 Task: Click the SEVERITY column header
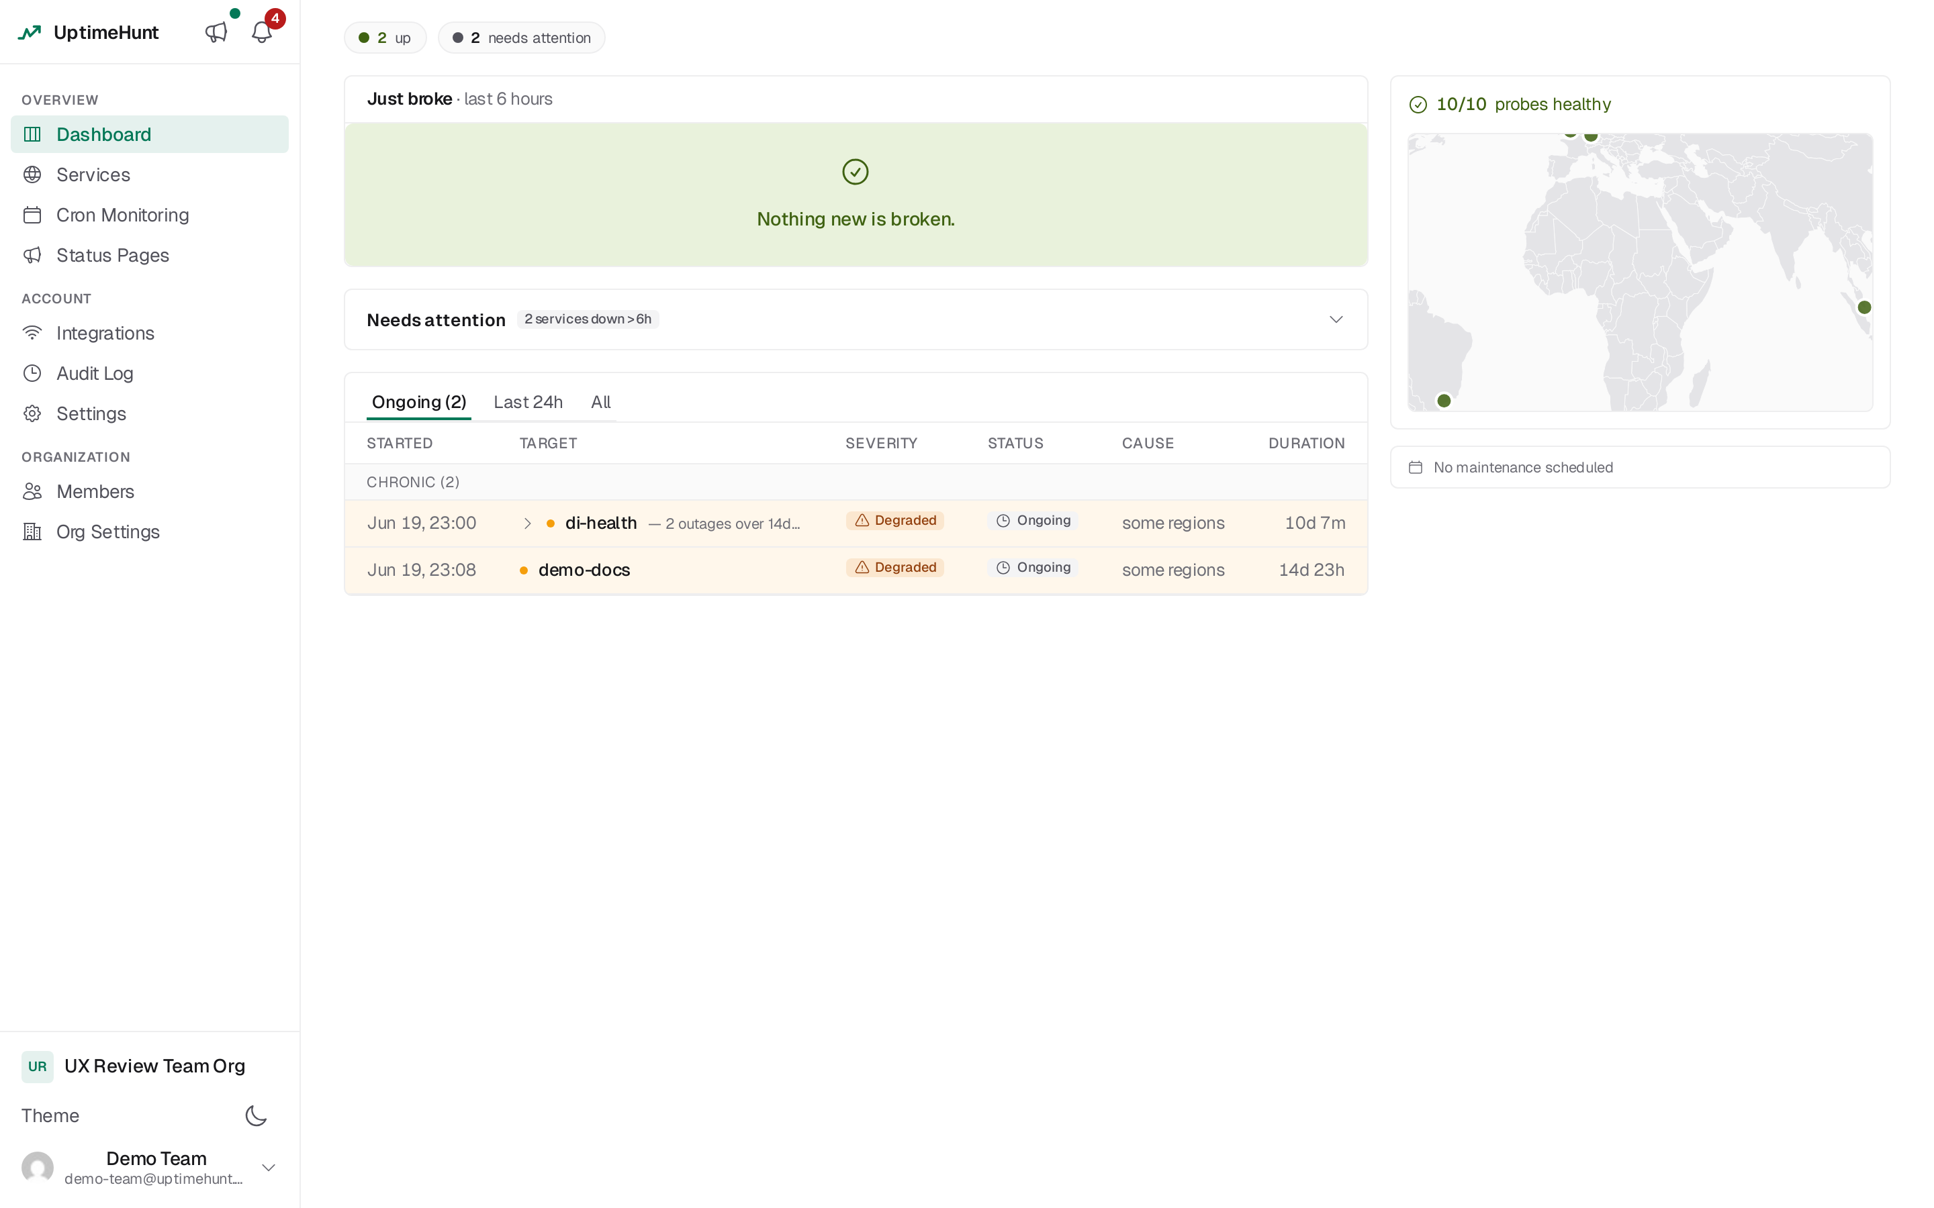pos(882,444)
